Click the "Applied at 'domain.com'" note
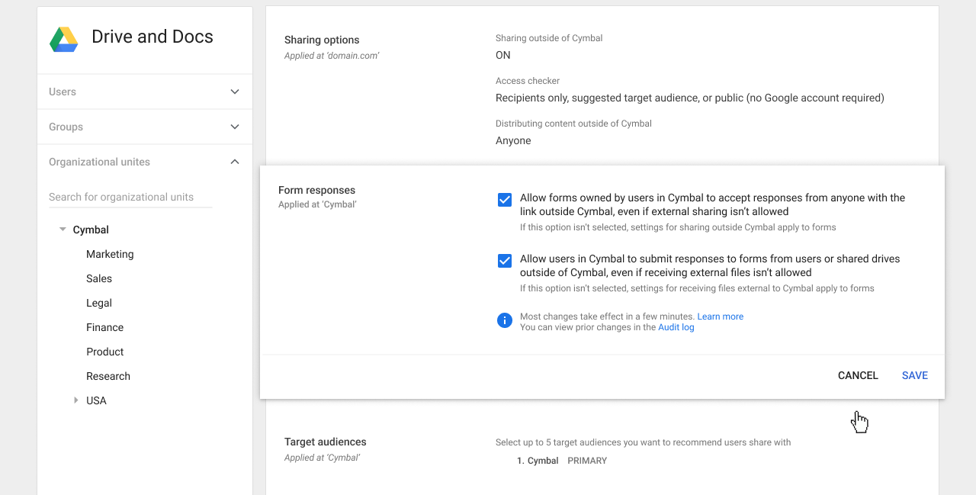This screenshot has width=976, height=495. point(332,56)
